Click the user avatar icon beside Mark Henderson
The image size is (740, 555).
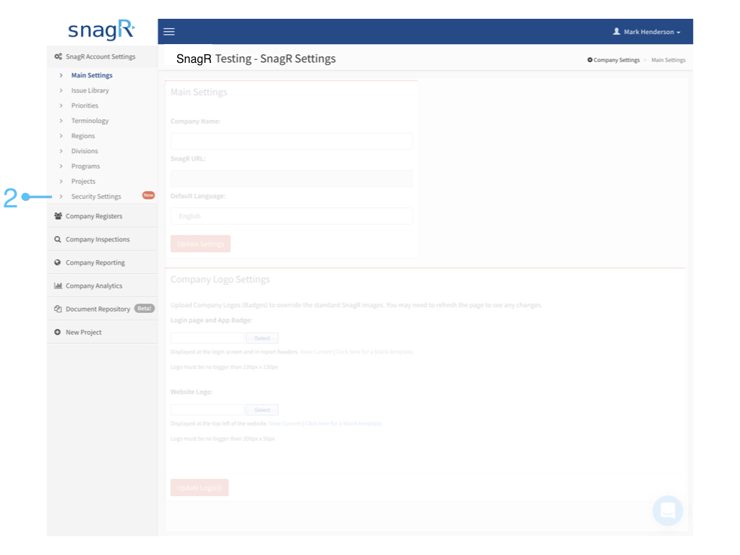click(x=616, y=31)
